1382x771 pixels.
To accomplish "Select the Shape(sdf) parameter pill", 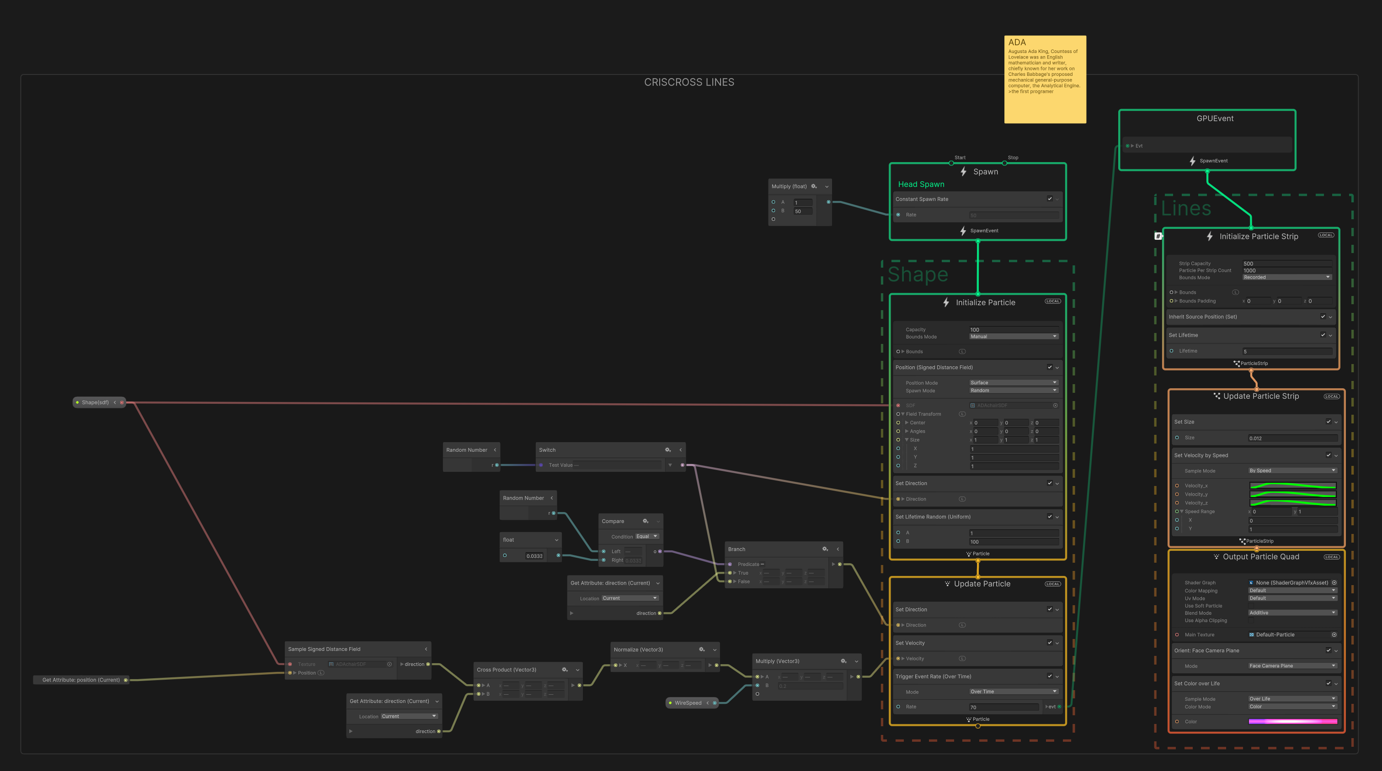I will (96, 402).
